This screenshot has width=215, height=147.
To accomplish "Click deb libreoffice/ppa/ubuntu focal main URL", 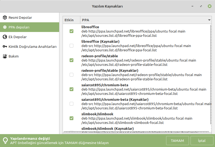I will 133,31.
